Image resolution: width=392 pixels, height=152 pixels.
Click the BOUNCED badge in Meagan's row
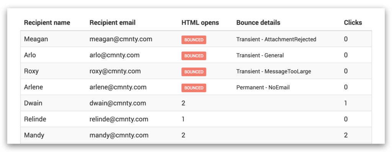click(x=194, y=40)
